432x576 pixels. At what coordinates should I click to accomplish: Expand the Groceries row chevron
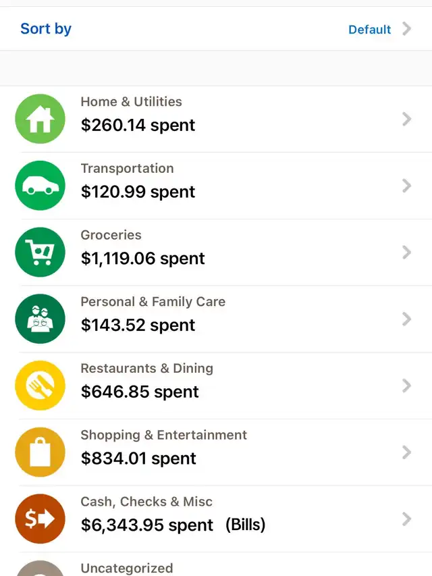tap(406, 253)
